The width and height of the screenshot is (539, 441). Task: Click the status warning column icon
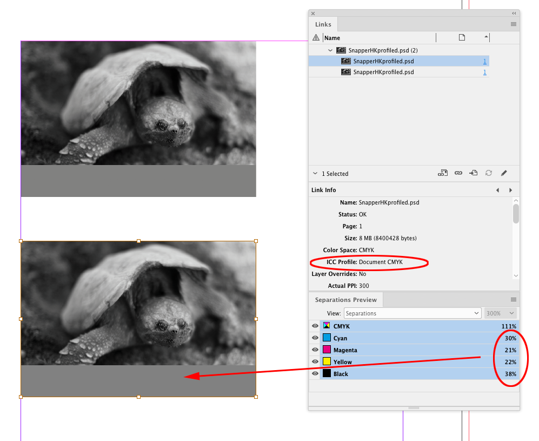point(316,37)
